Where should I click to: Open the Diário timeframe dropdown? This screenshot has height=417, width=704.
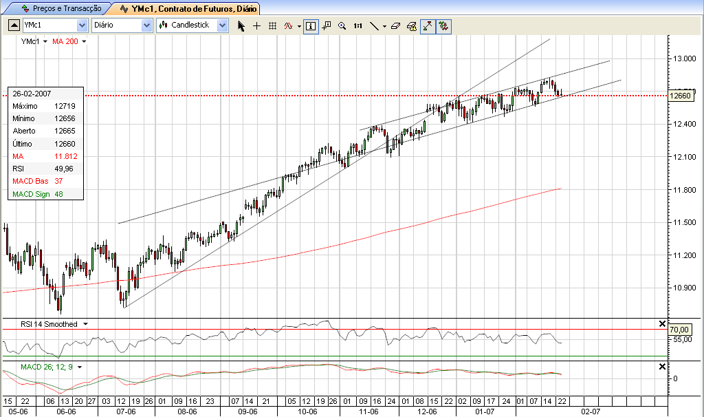tap(147, 25)
